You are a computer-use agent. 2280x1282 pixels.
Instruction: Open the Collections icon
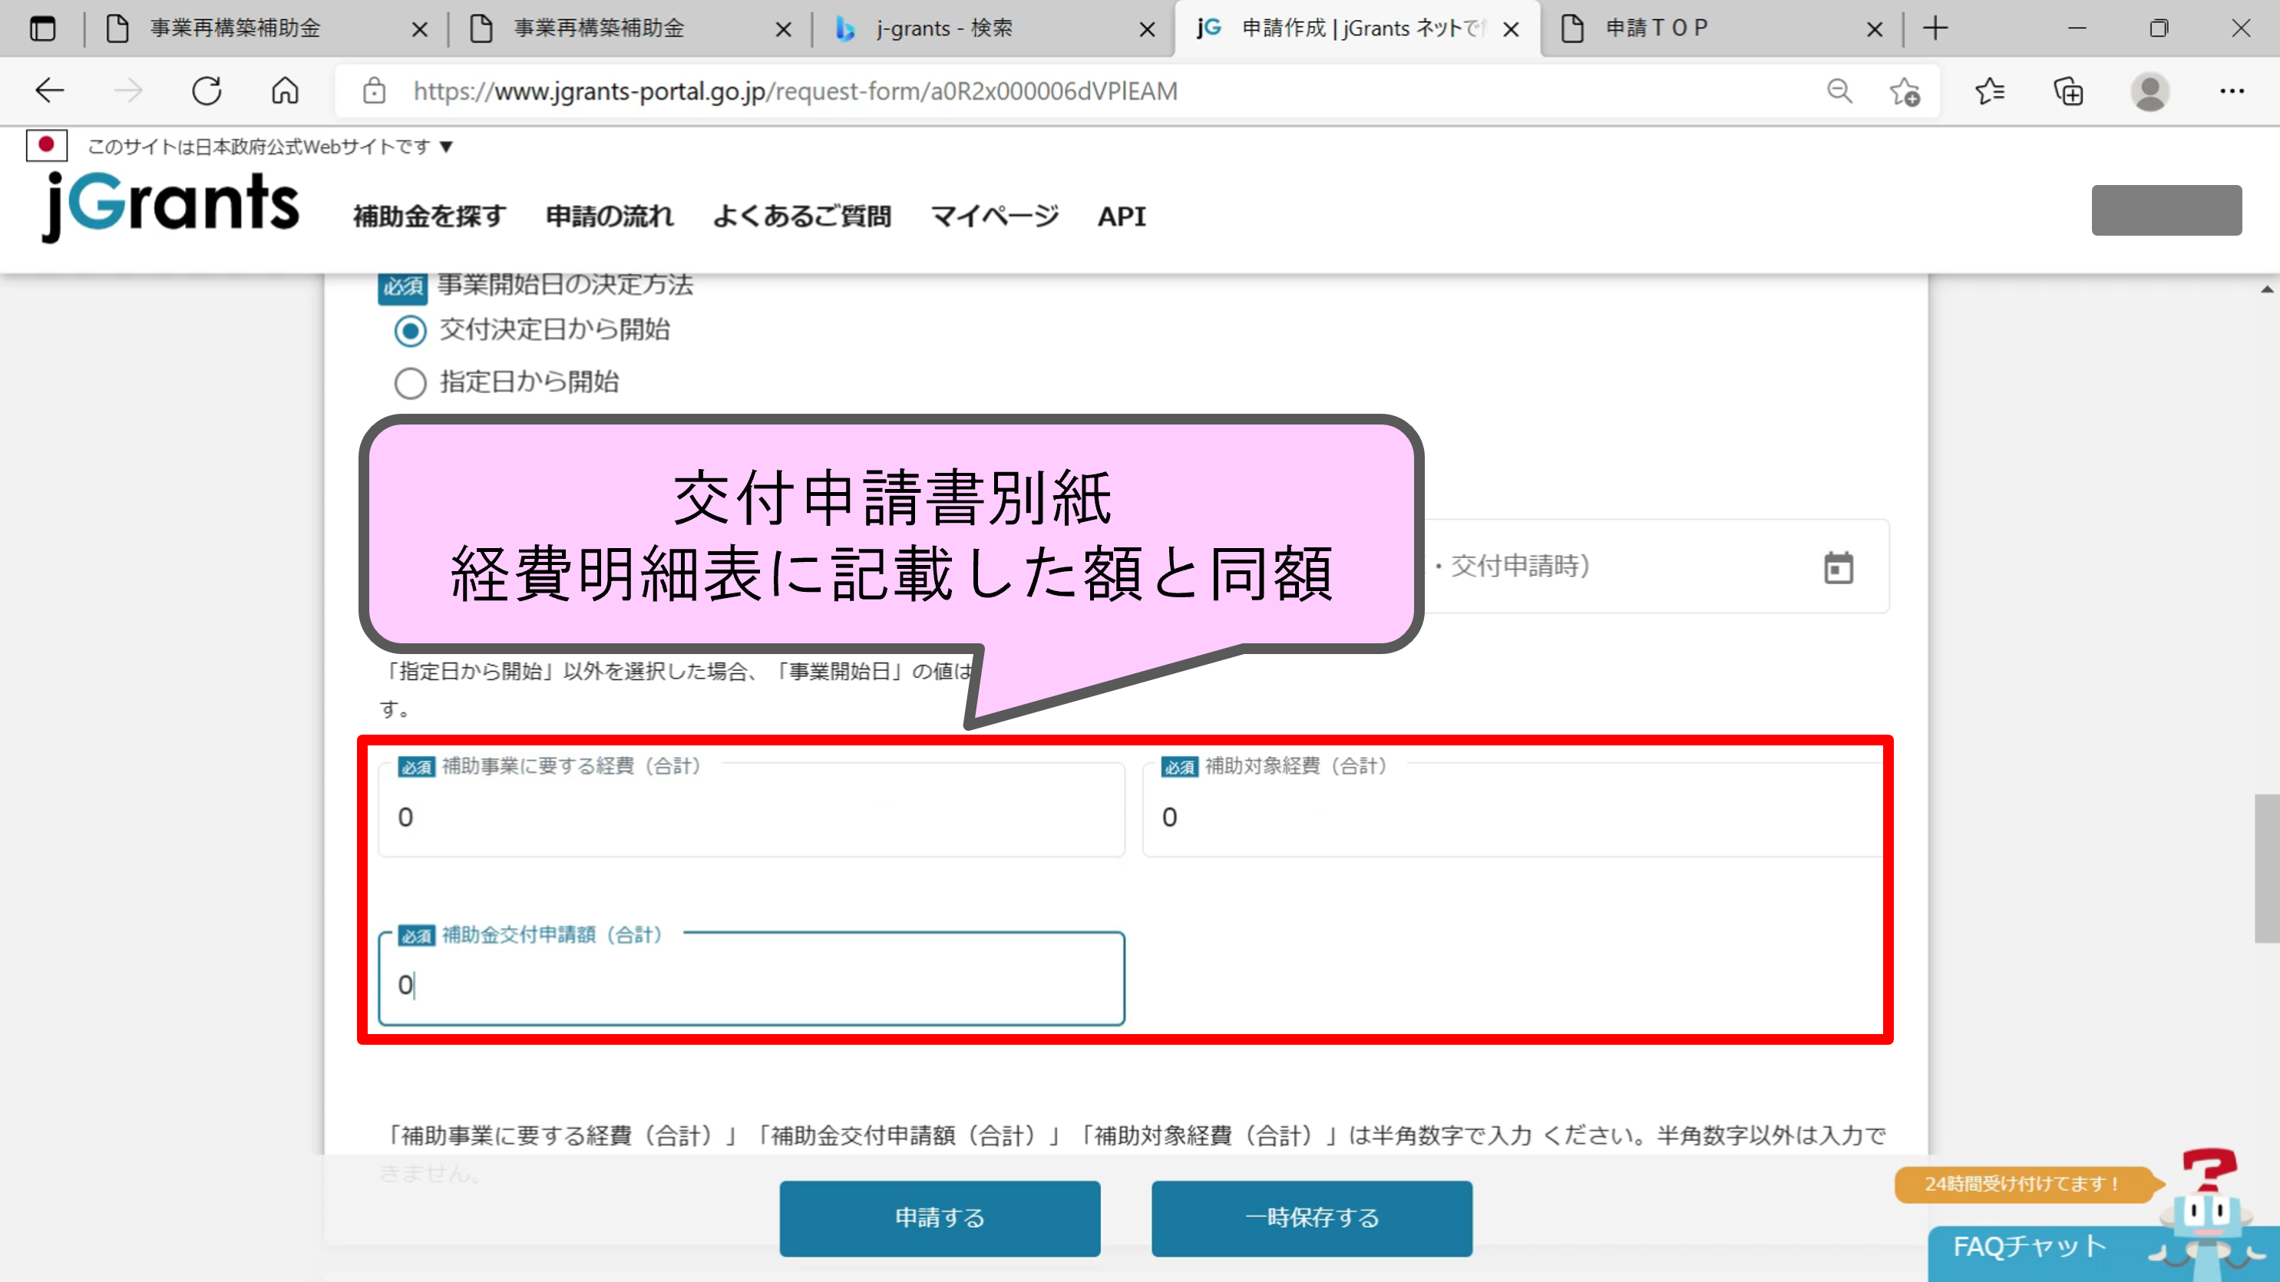(2068, 91)
